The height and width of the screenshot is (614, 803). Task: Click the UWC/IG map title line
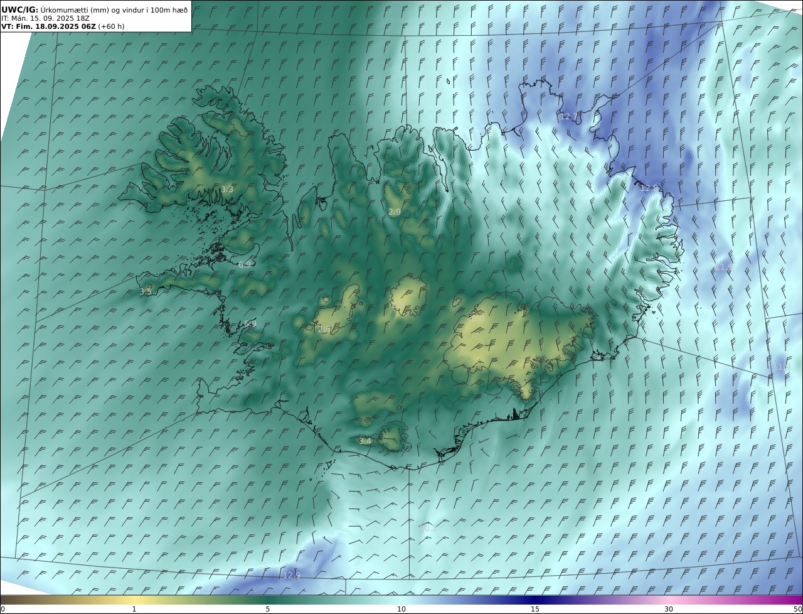[x=94, y=9]
